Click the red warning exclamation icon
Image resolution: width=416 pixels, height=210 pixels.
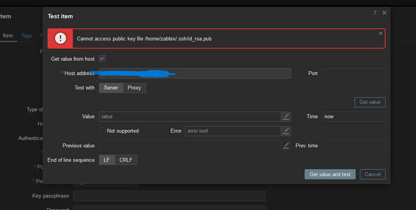point(60,38)
